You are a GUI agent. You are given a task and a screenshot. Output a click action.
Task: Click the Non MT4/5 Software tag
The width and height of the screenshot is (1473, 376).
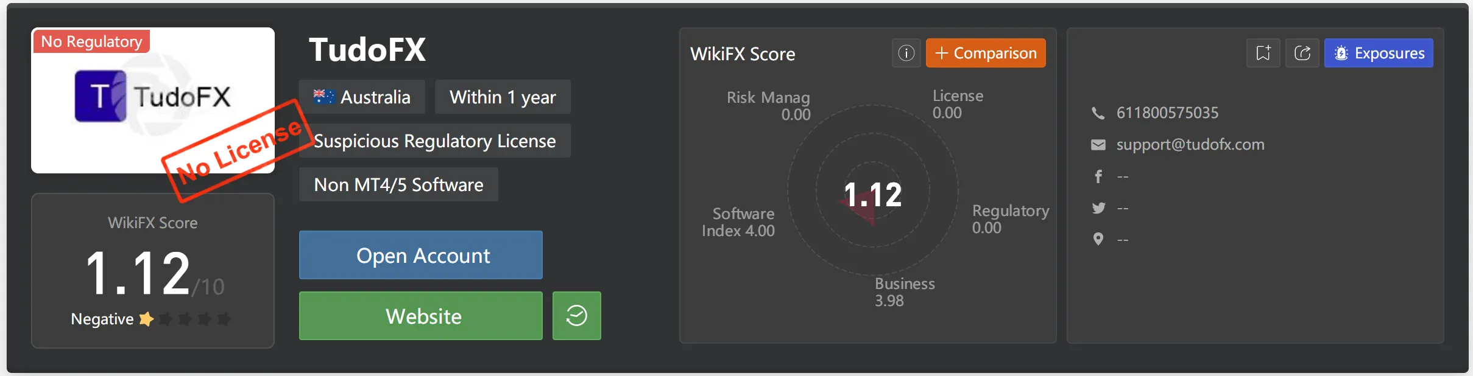(398, 184)
